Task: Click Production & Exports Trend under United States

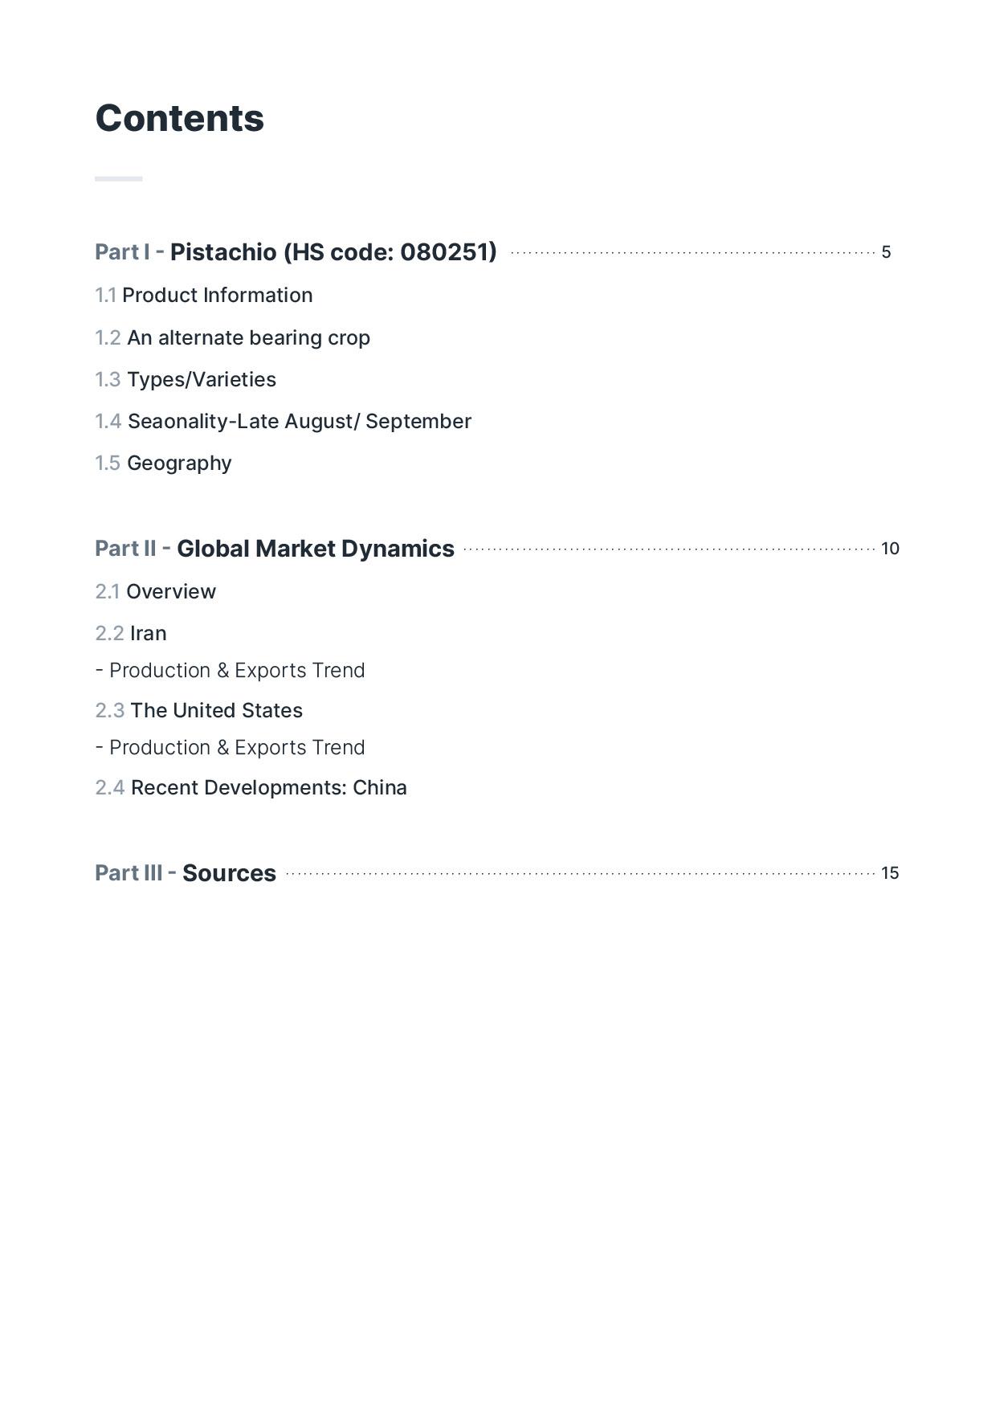Action: click(x=231, y=748)
